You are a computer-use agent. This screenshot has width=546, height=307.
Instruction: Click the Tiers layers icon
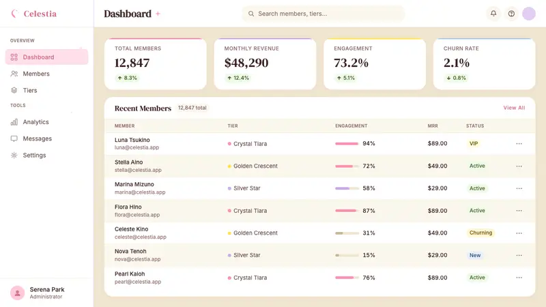pos(14,91)
